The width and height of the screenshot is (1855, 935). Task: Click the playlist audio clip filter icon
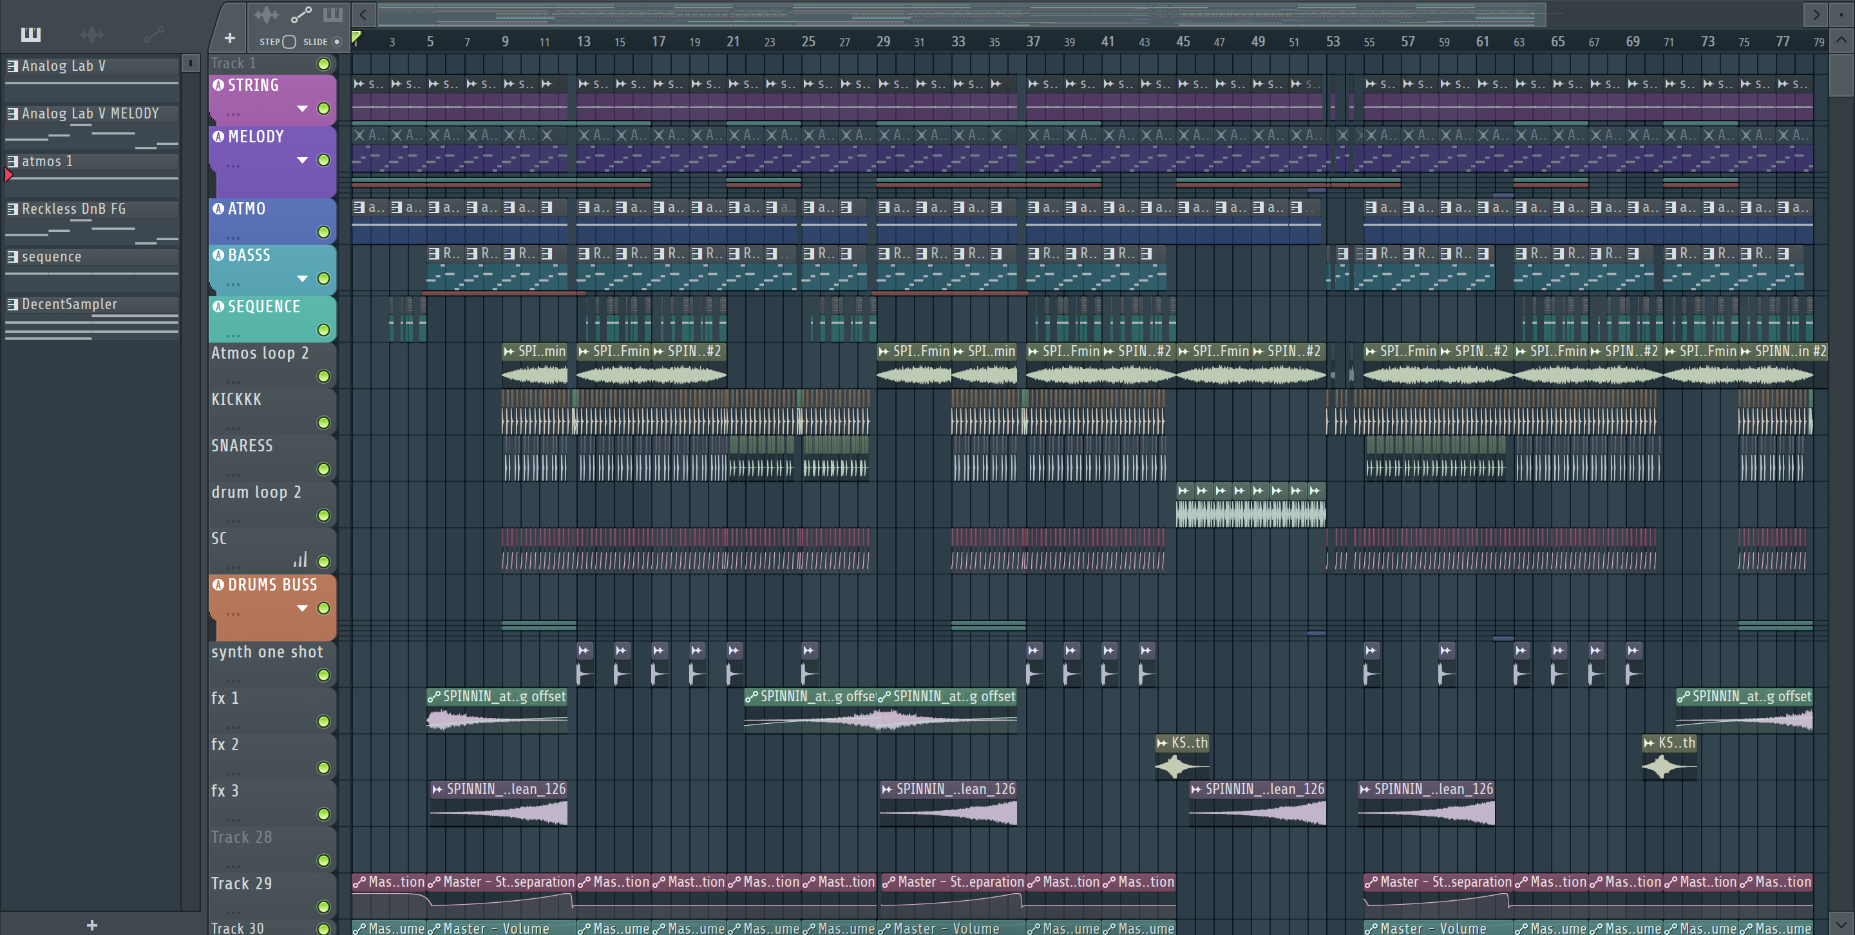click(x=266, y=14)
